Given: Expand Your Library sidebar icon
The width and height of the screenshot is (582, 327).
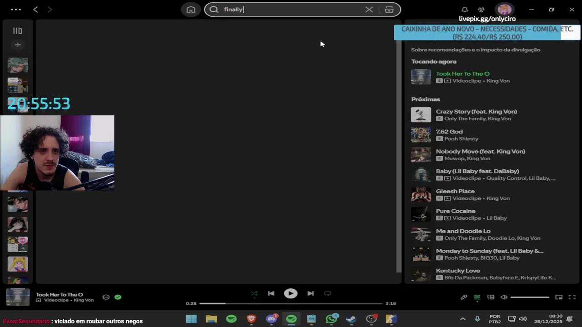Looking at the screenshot, I should pyautogui.click(x=18, y=31).
